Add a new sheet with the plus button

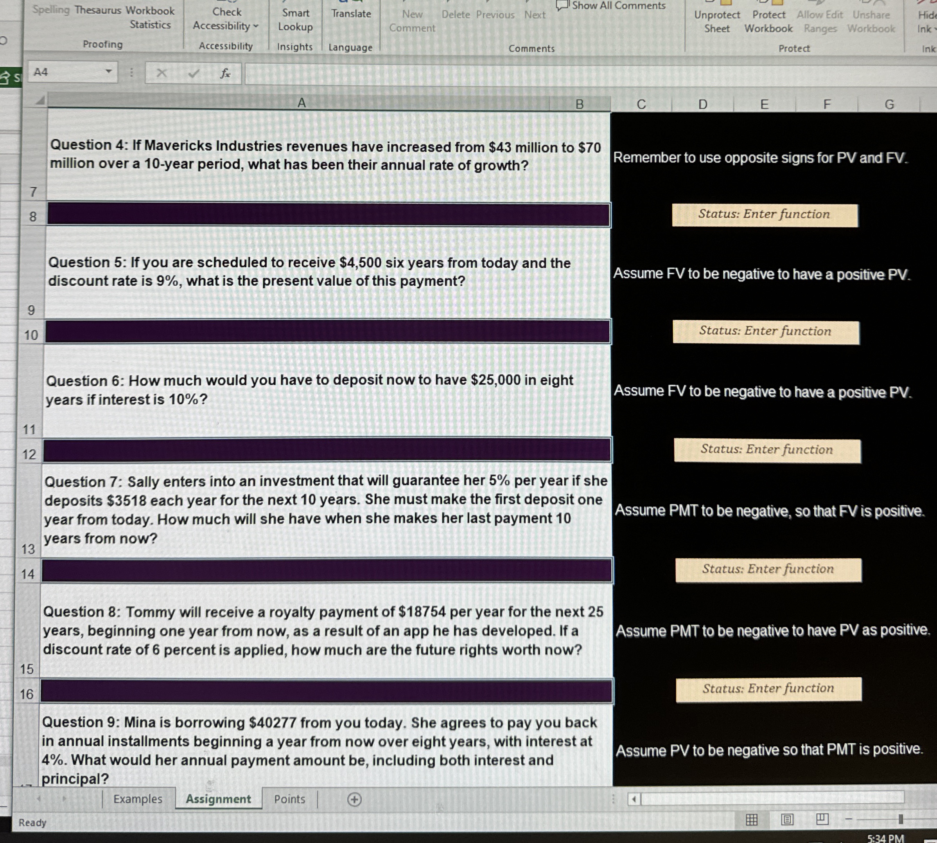tap(354, 800)
